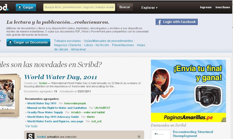
Task: Click Login with Facebook button
Action: pos(176,22)
